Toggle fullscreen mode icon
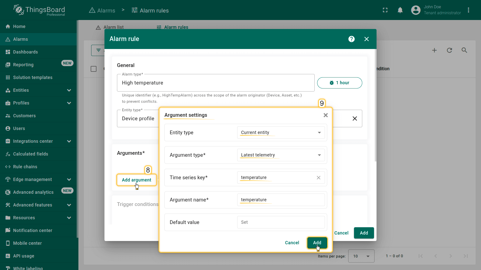The height and width of the screenshot is (270, 481). [385, 10]
